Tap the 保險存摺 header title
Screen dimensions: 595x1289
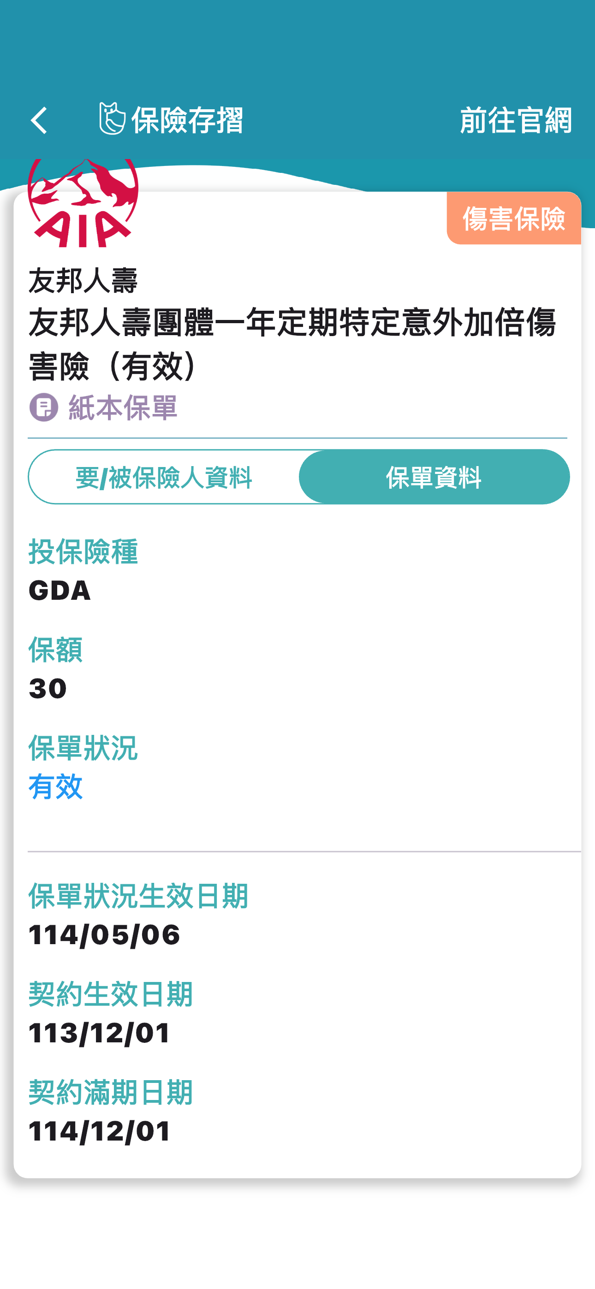click(187, 121)
